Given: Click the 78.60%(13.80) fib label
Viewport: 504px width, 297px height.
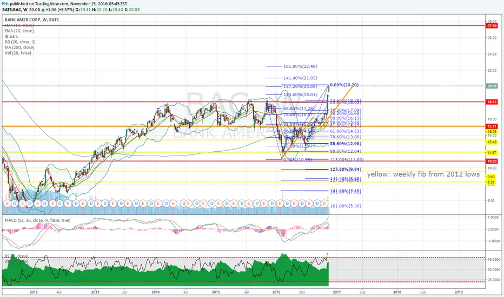Looking at the screenshot, I should point(346,137).
